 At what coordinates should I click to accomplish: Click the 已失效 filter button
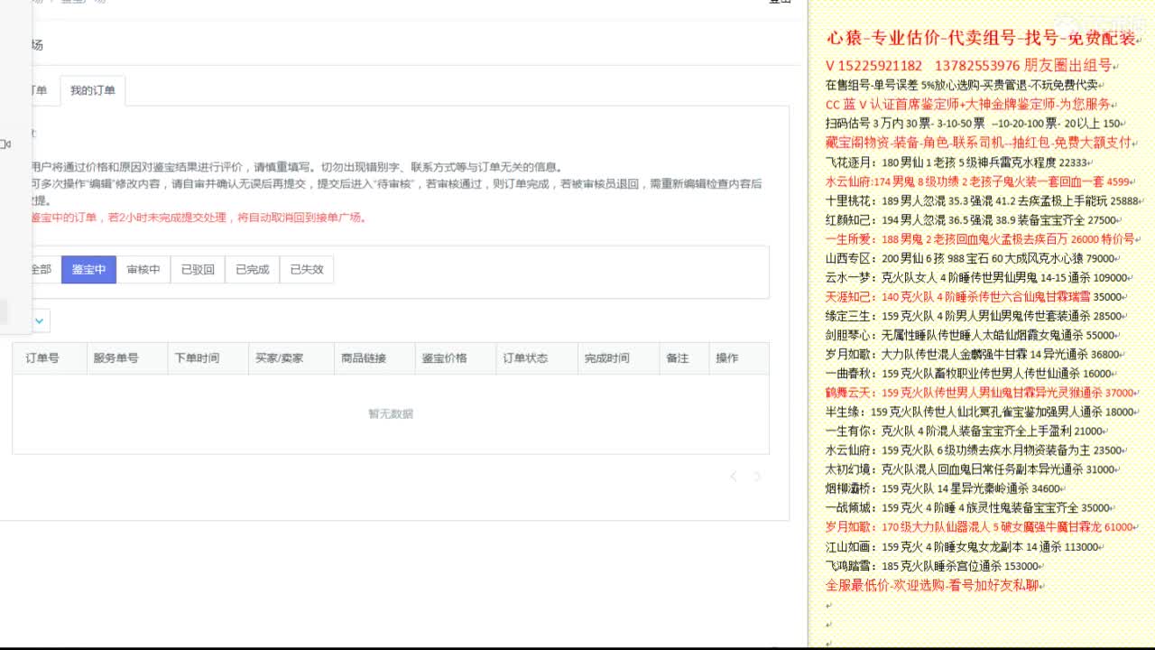point(305,268)
